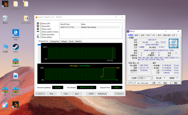Viewport: 188px width, 115px height.
Task: Select the 处理器 tab in CPU-Z
Action: tap(130, 35)
